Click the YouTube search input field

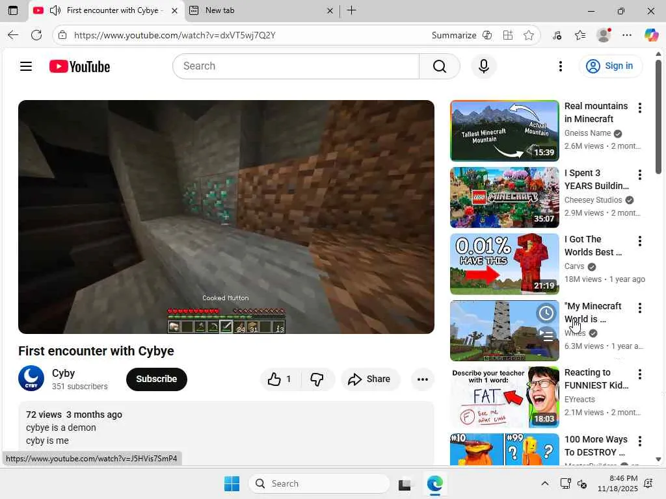[x=296, y=66]
